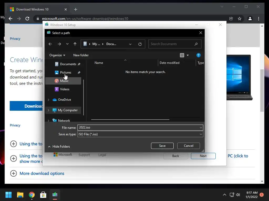269x201 pixels.
Task: Save the ISO file
Action: click(162, 146)
